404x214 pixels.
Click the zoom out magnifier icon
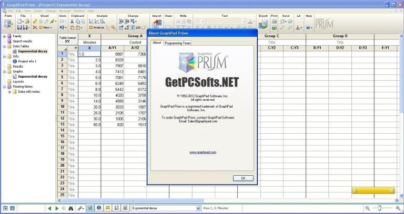pos(367,208)
